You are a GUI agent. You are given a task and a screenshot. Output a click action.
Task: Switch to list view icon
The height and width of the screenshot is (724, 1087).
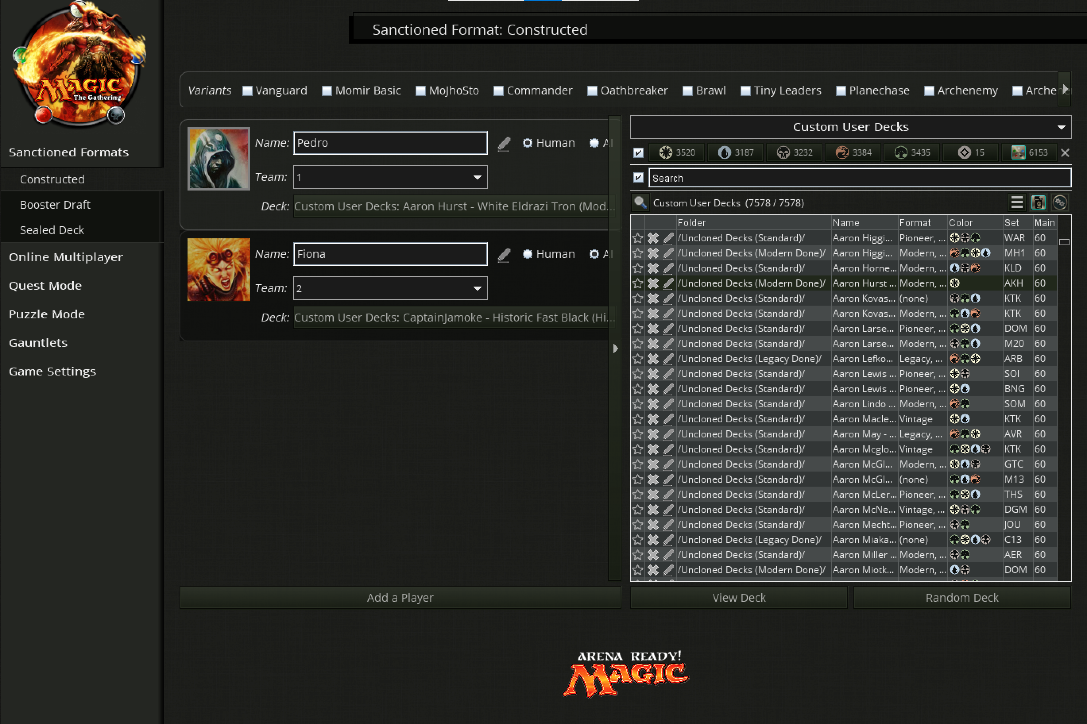1017,203
